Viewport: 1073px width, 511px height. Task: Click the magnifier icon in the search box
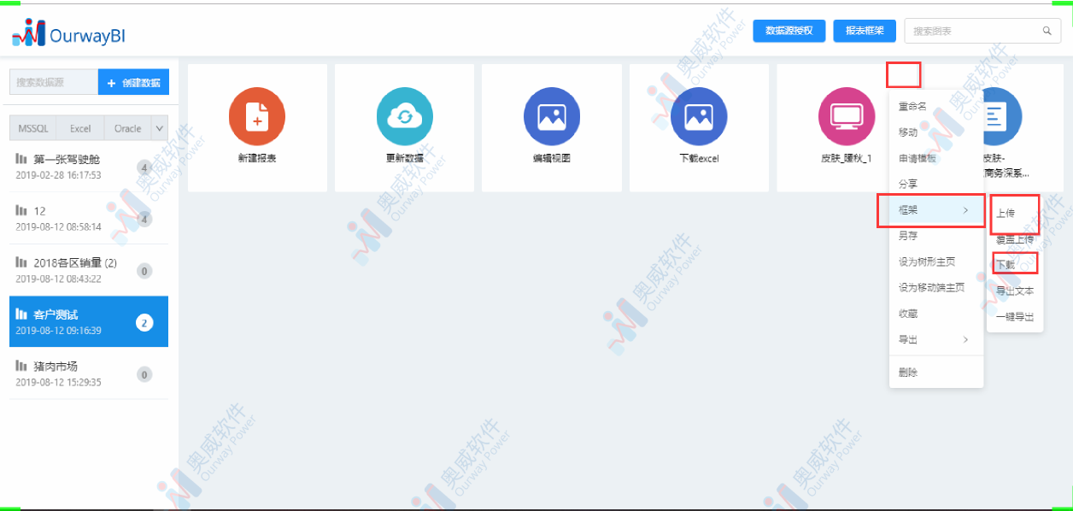1047,30
